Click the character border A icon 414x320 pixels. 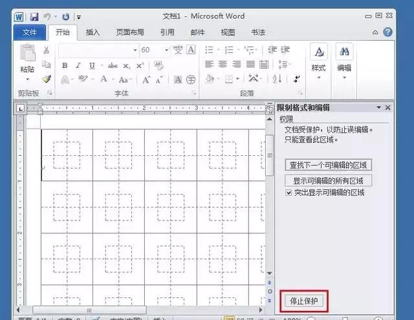[191, 50]
